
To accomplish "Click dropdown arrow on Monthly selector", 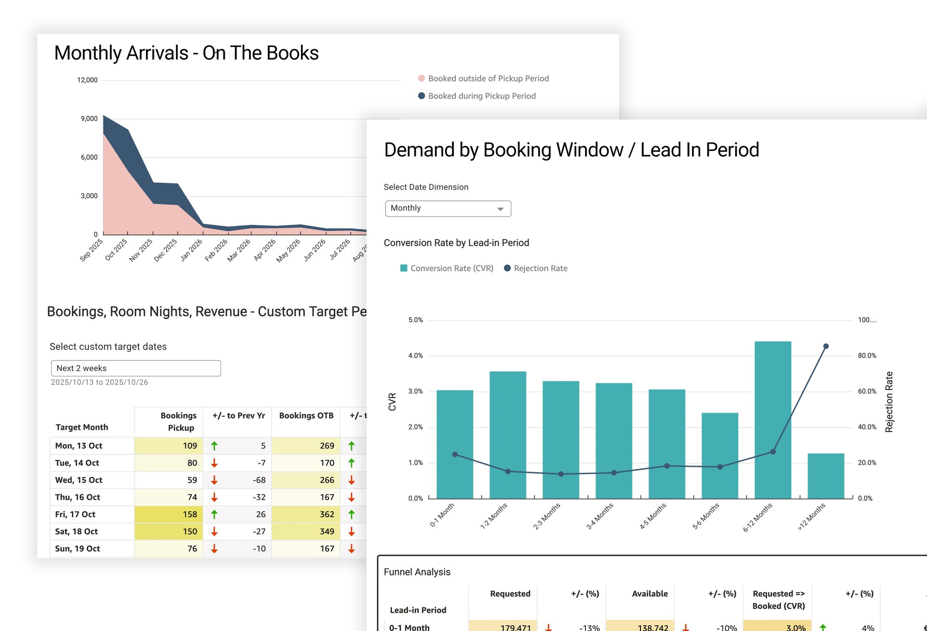I will (x=500, y=209).
